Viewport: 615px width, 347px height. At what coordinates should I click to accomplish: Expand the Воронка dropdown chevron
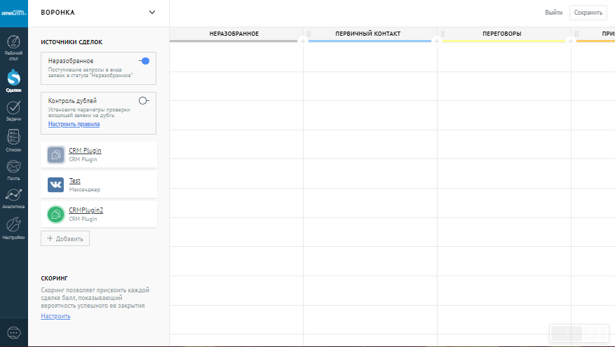pyautogui.click(x=153, y=12)
